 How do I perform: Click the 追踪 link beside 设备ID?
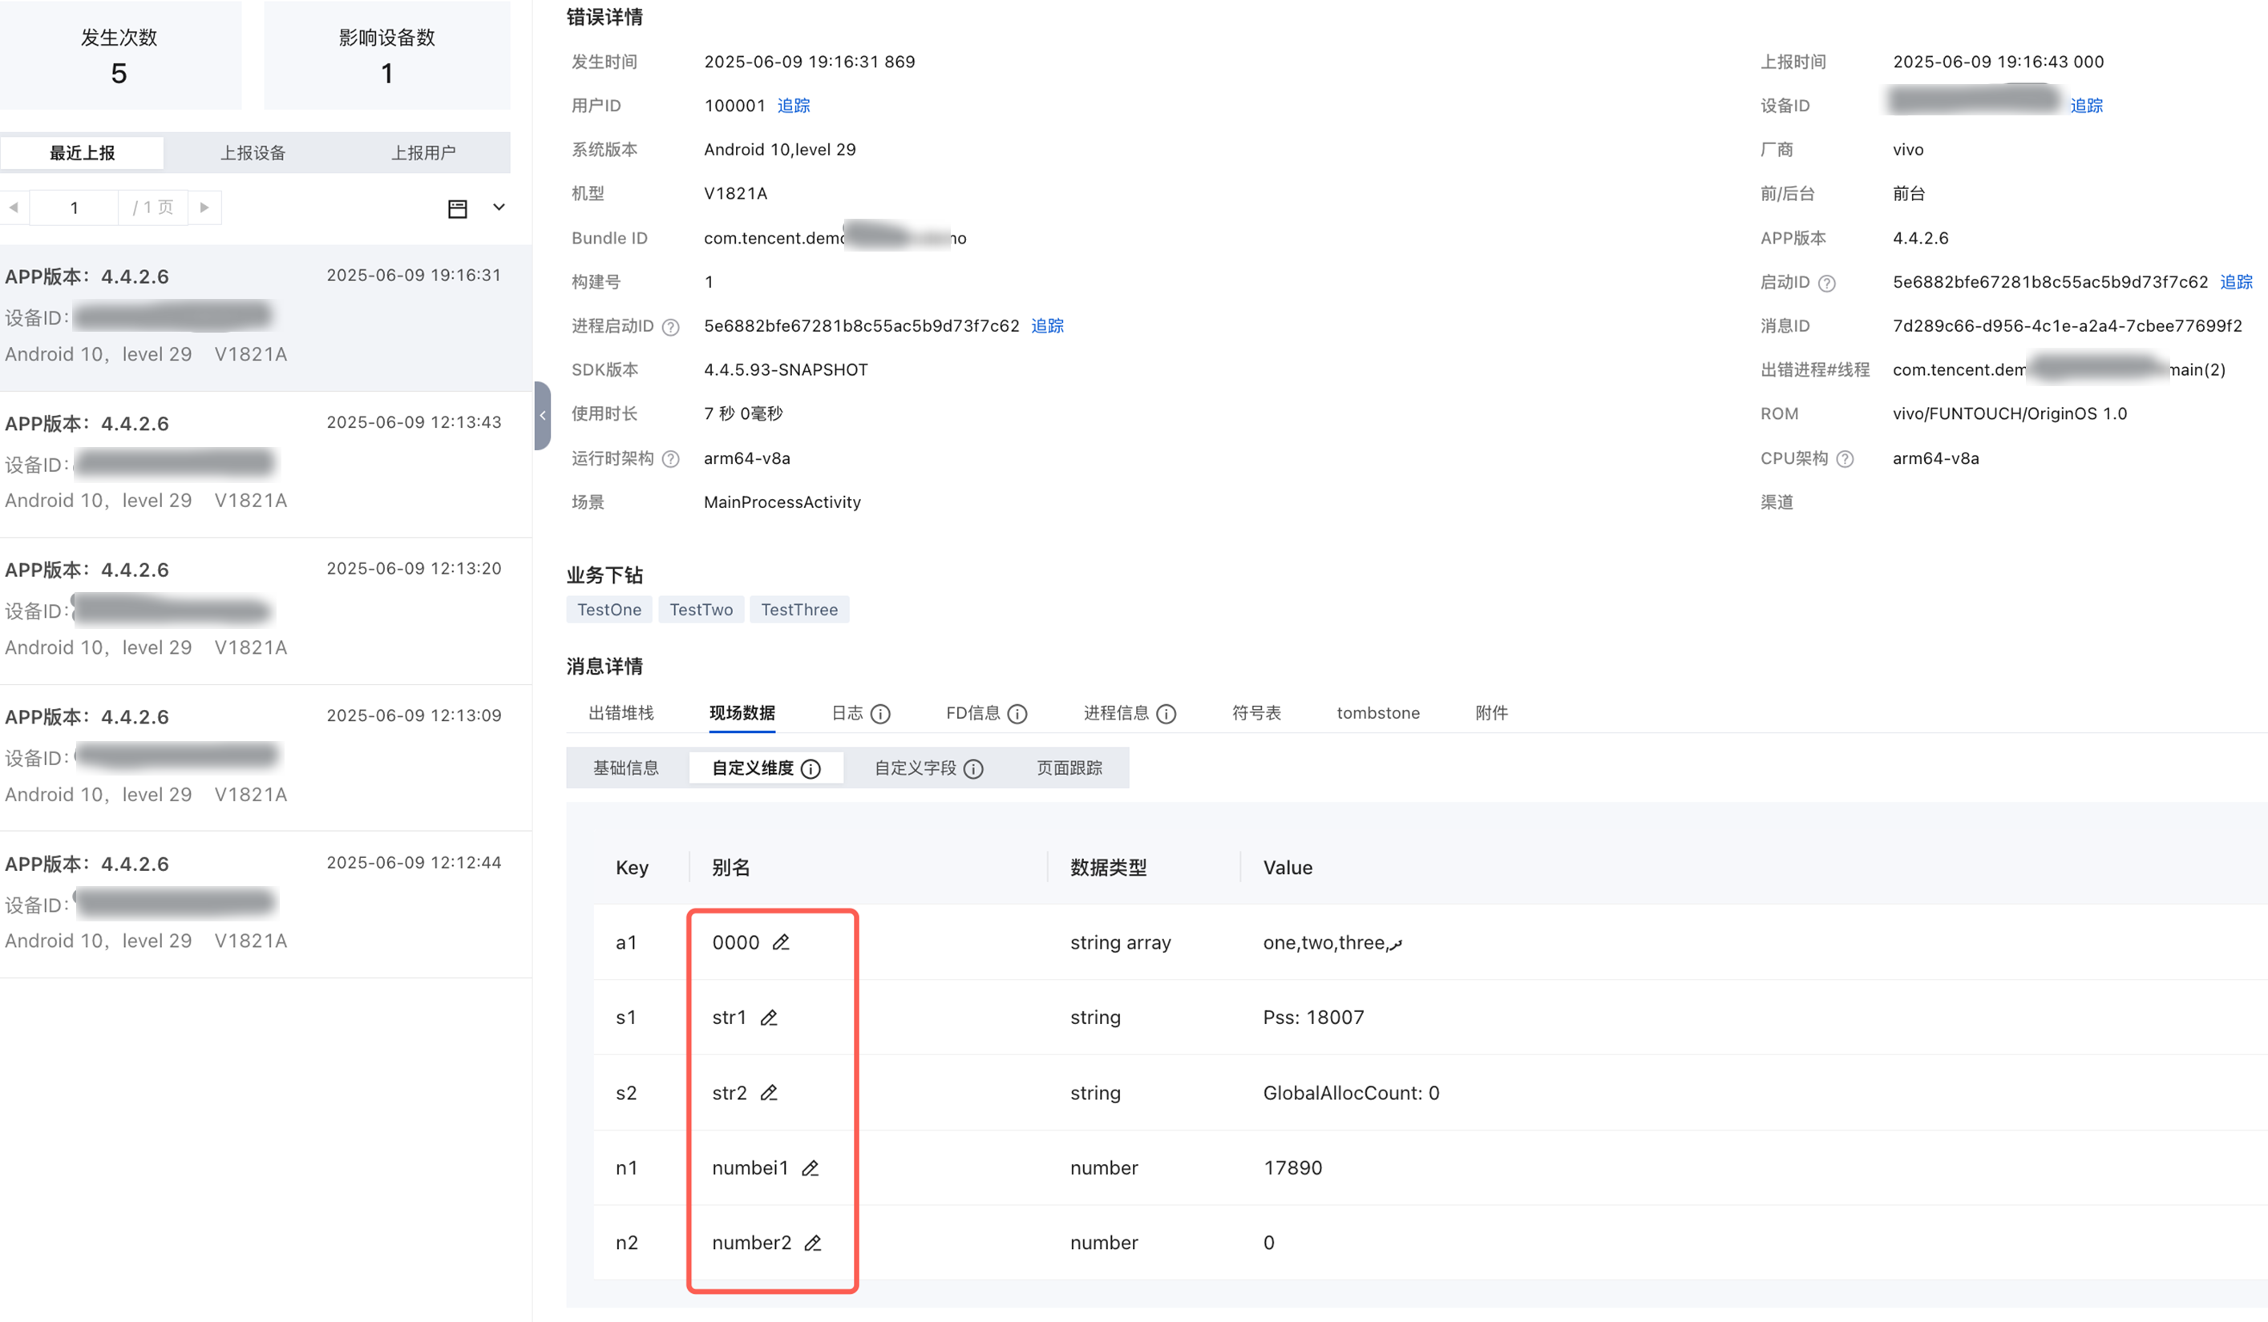(2085, 106)
